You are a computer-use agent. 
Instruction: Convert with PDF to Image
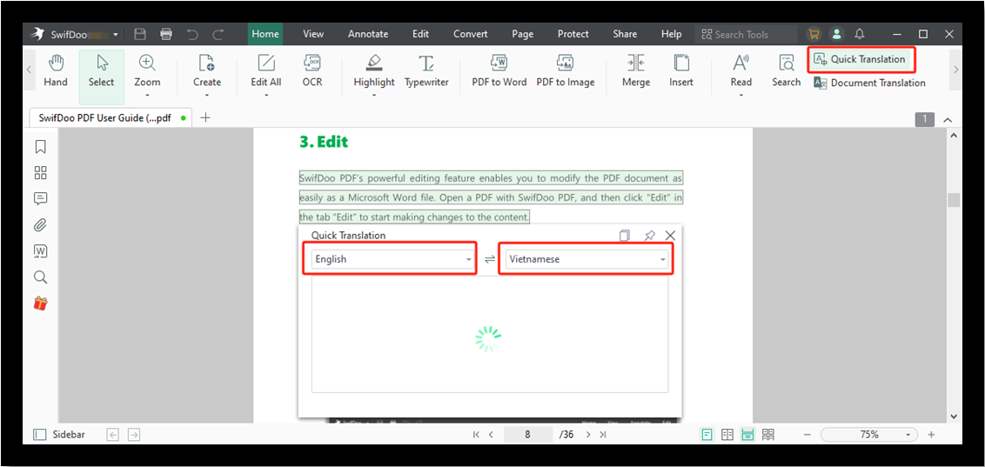[566, 70]
